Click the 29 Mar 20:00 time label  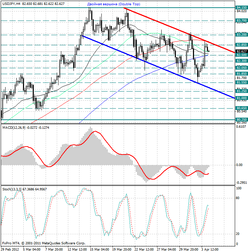189,250
